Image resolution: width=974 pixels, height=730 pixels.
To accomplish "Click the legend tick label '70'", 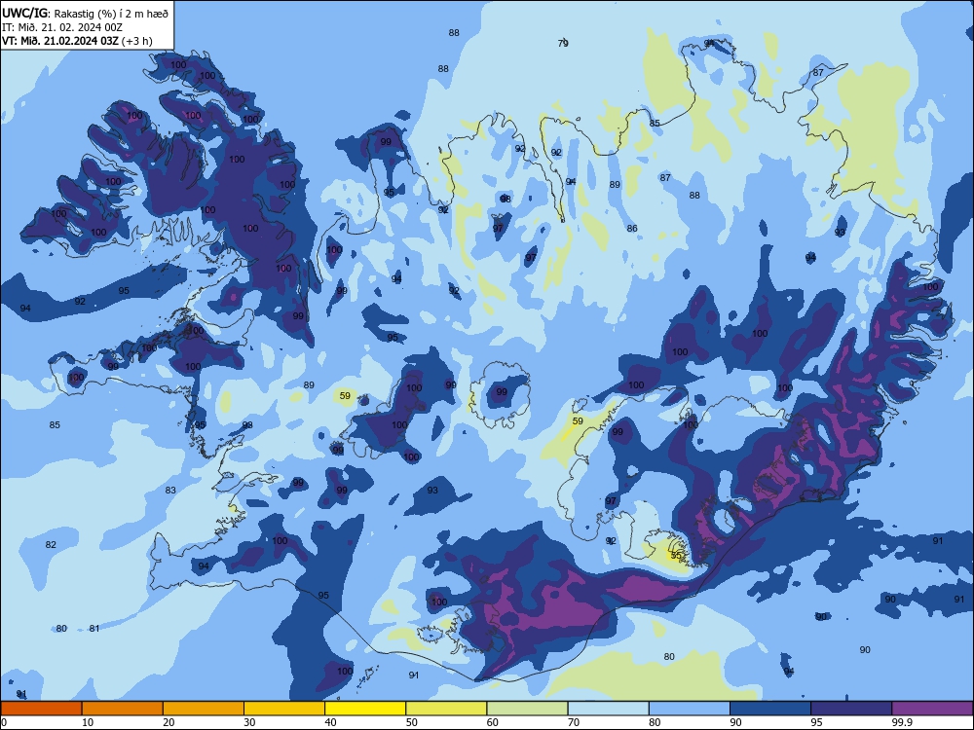I will 574,722.
